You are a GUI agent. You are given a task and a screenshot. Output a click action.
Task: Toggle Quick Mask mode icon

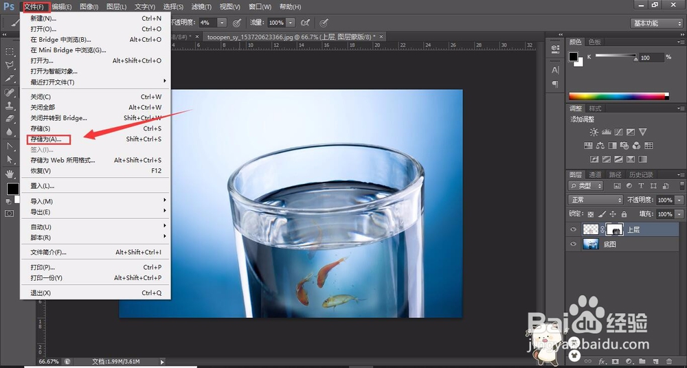(9, 214)
